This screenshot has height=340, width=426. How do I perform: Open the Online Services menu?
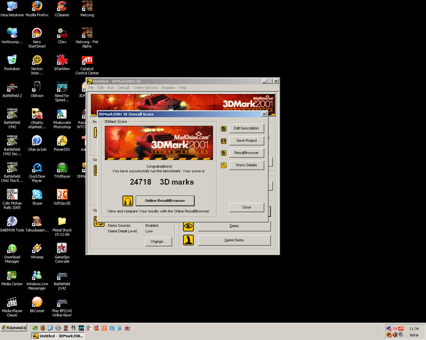click(x=146, y=88)
